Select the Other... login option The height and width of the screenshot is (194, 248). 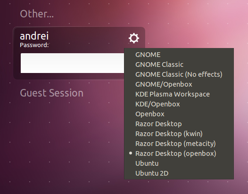(x=37, y=14)
